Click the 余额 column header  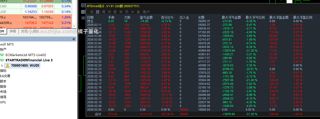pyautogui.click(x=201, y=18)
